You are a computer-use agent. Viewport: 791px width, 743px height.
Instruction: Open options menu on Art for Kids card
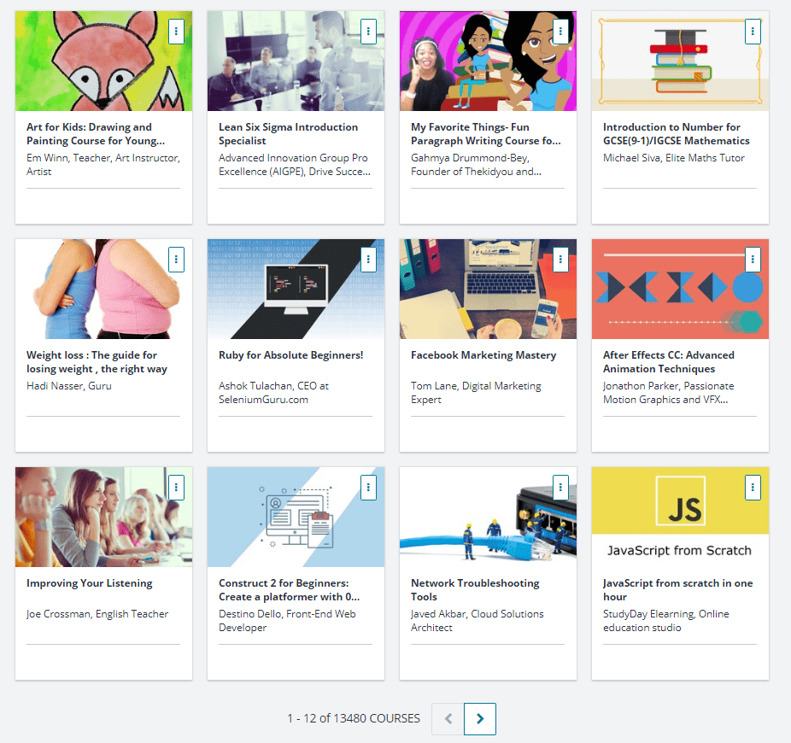point(176,32)
